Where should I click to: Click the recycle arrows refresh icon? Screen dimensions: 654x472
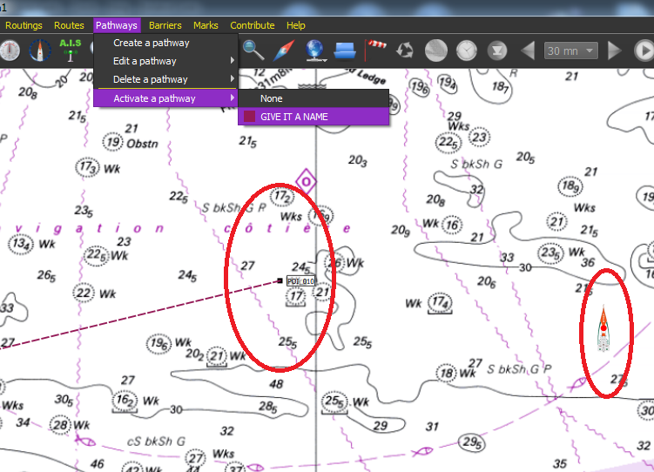point(405,50)
